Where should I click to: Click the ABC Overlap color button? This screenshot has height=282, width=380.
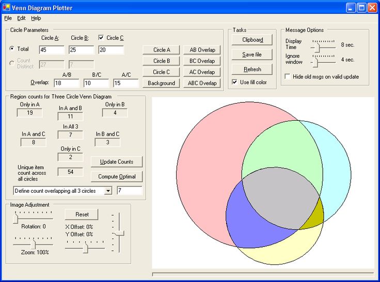(x=202, y=84)
